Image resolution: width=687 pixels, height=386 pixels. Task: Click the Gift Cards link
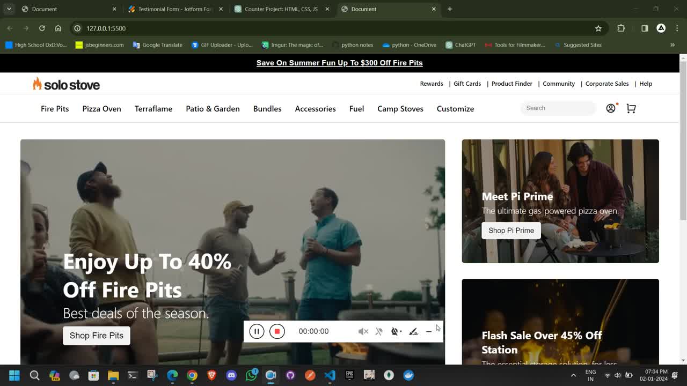click(x=467, y=84)
